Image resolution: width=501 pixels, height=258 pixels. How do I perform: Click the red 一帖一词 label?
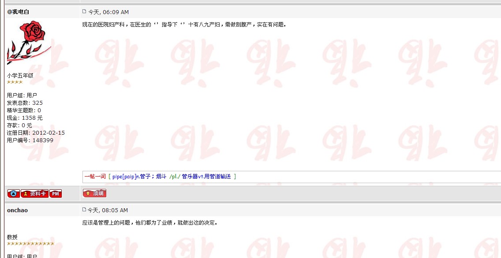pos(95,177)
